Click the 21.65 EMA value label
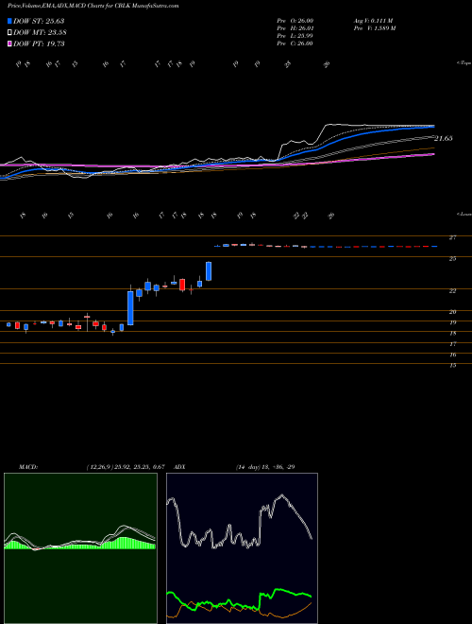Viewport: 472px width, 624px height. (444, 138)
